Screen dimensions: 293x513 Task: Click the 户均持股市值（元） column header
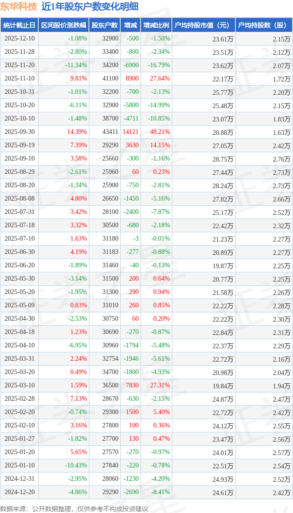pyautogui.click(x=204, y=25)
